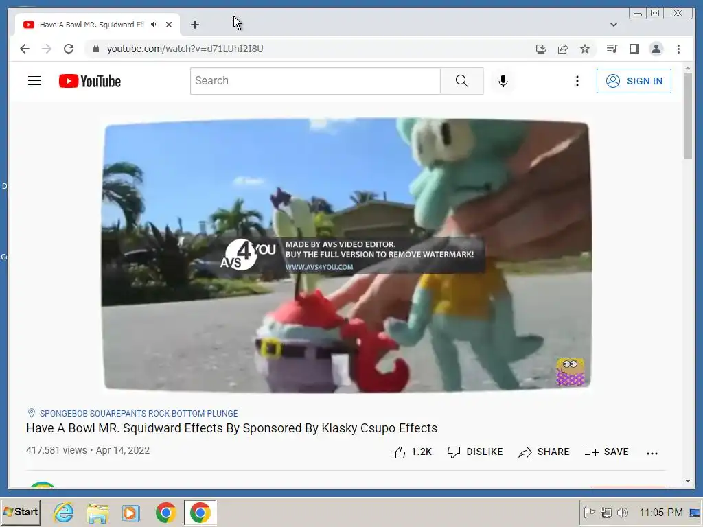Click the SIGN IN button
Image resolution: width=703 pixels, height=527 pixels.
[634, 81]
